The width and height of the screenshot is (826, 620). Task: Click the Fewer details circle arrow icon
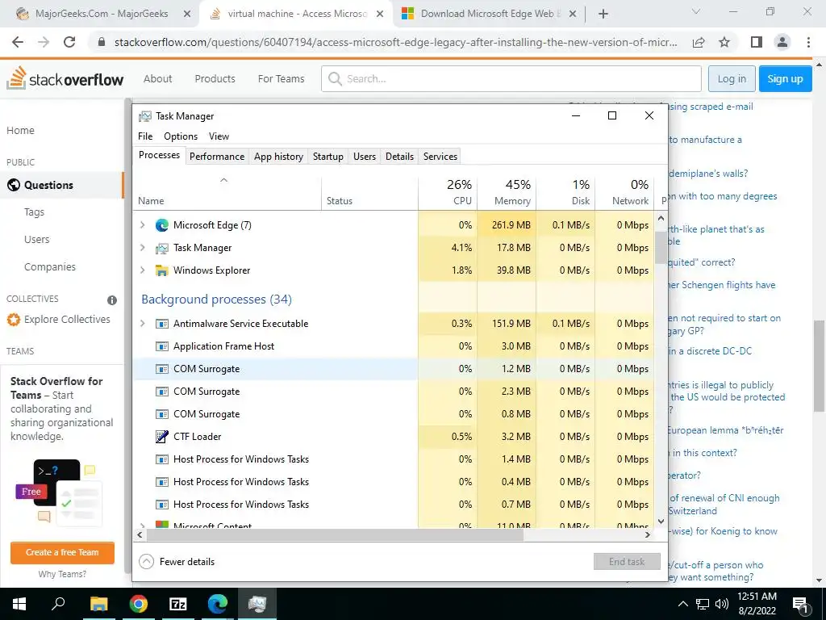coord(146,562)
